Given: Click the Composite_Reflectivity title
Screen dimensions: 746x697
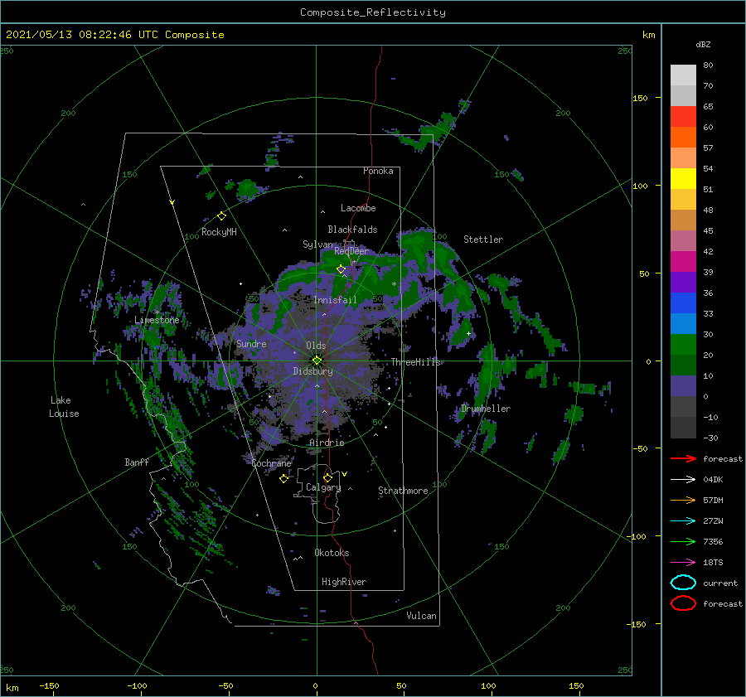Looking at the screenshot, I should pyautogui.click(x=373, y=12).
